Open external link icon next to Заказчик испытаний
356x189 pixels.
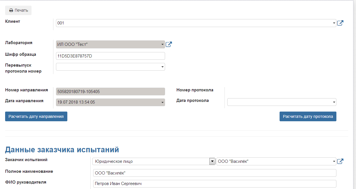[340, 161]
